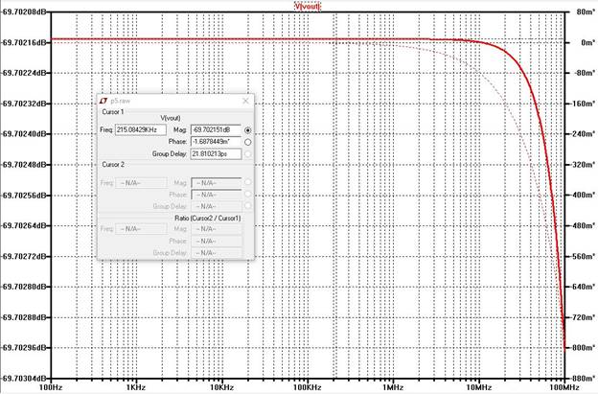
Task: Click the V(vout) label inside dialog
Action: (x=171, y=118)
